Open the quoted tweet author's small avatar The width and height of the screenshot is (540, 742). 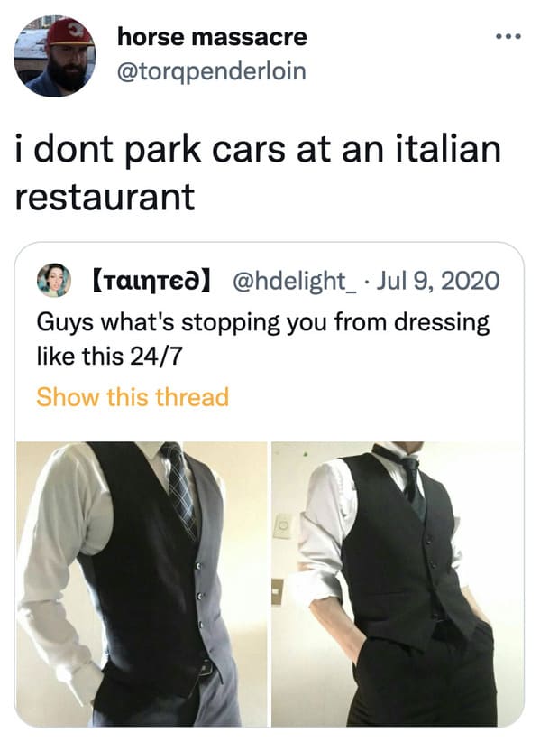tap(54, 280)
